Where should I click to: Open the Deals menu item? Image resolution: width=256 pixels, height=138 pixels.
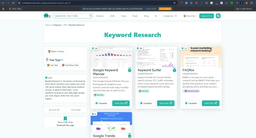coord(135,16)
